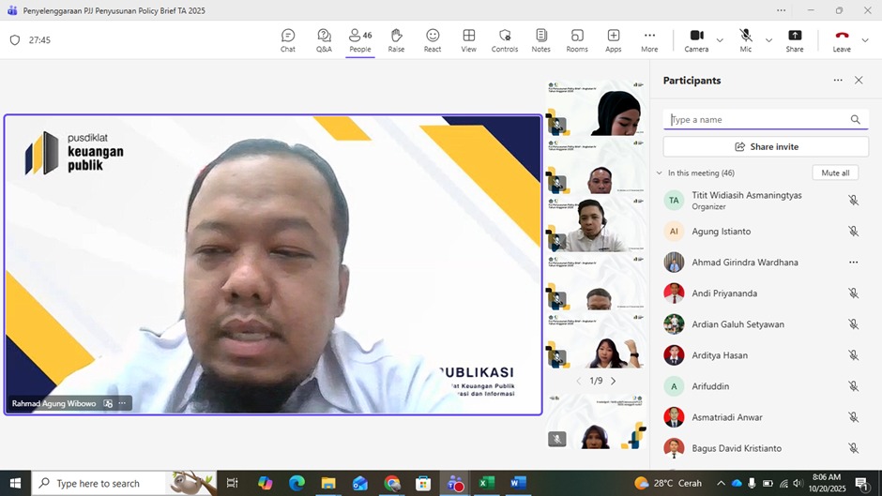Open the Chat panel
The image size is (882, 496).
click(x=288, y=40)
